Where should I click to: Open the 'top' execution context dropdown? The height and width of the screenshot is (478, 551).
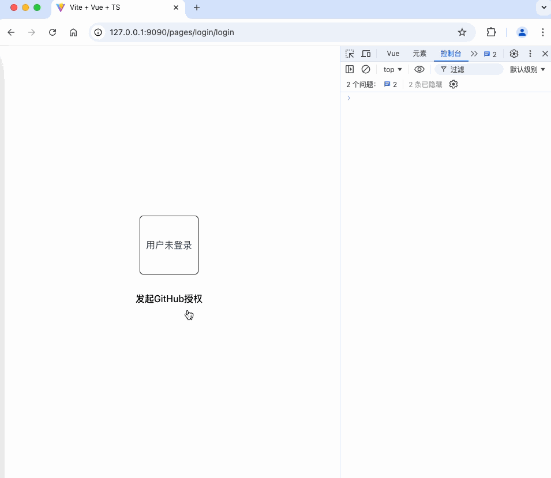(392, 69)
